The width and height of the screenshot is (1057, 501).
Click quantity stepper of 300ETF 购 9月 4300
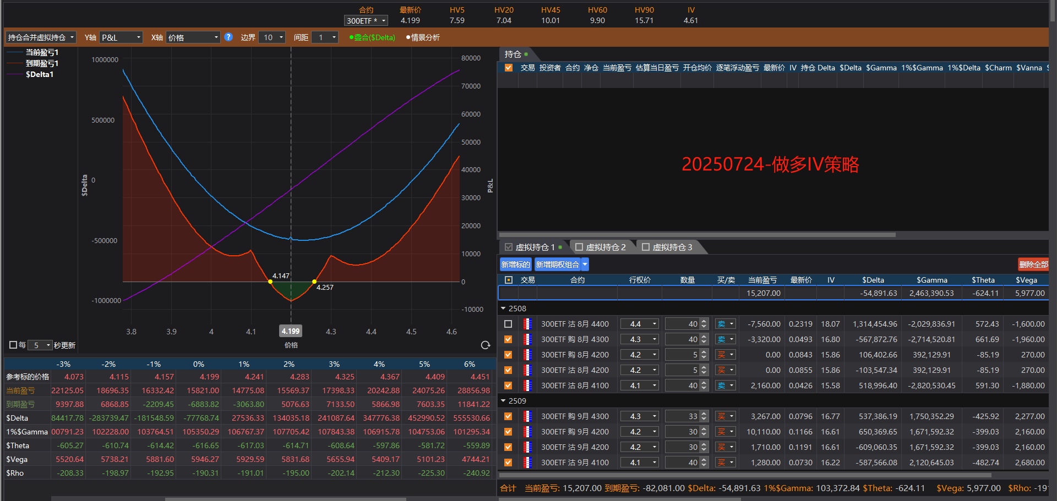pyautogui.click(x=704, y=417)
